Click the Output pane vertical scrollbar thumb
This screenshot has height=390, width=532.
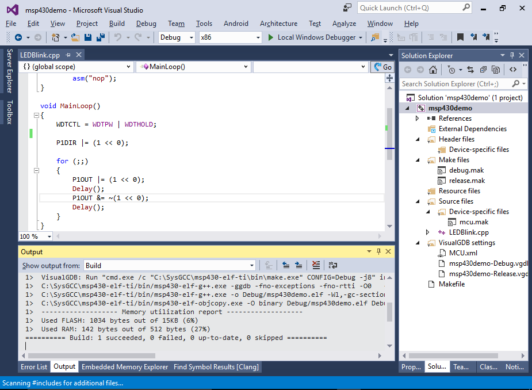(389, 312)
